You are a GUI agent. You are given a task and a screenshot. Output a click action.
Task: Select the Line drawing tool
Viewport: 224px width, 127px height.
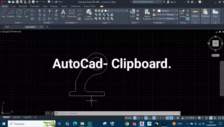coord(4,13)
